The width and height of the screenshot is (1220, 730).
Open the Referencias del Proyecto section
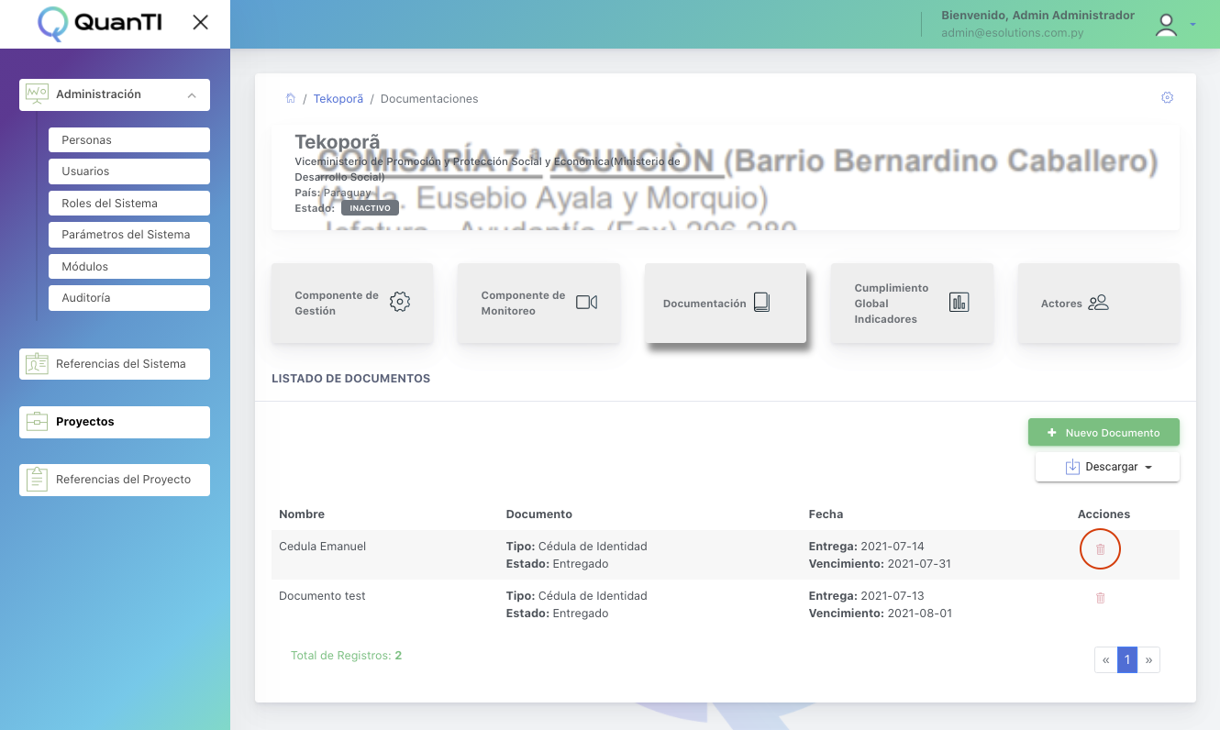click(x=115, y=480)
